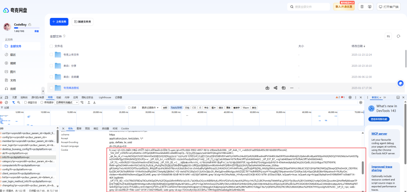Click the transfer list icon in header
The image size is (407, 192).
(x=362, y=7)
